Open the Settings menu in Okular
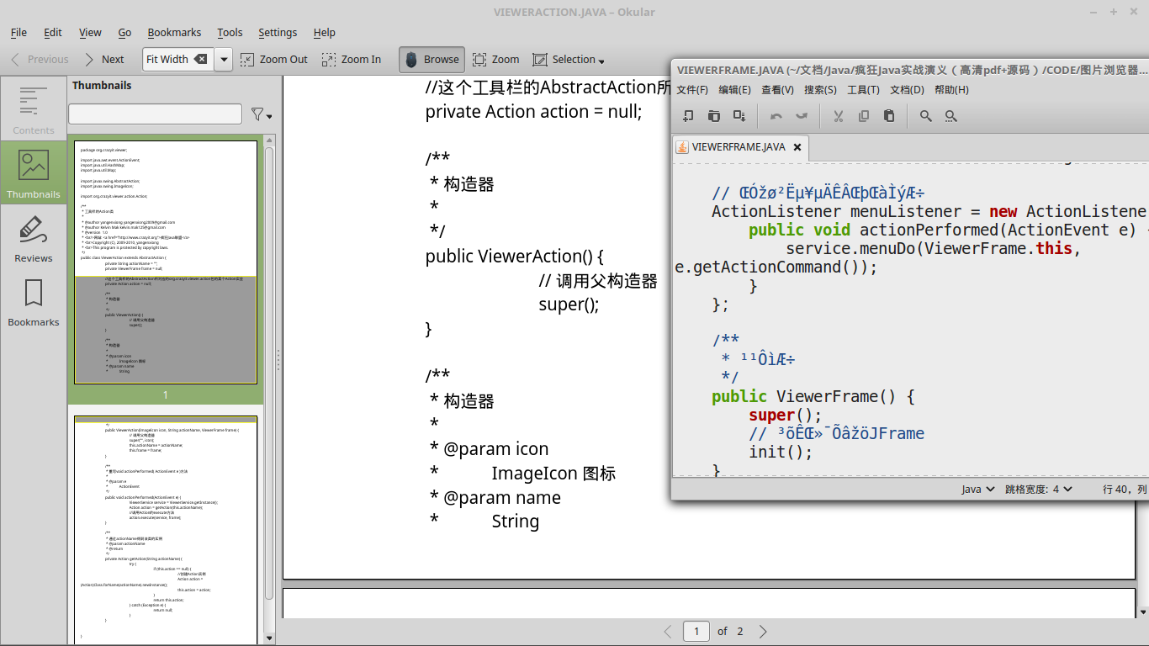The height and width of the screenshot is (646, 1149). tap(278, 32)
